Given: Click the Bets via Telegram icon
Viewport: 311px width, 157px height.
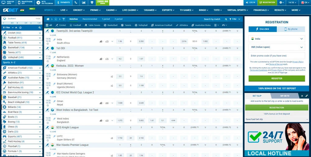Looking at the screenshot, I should 38,2.
